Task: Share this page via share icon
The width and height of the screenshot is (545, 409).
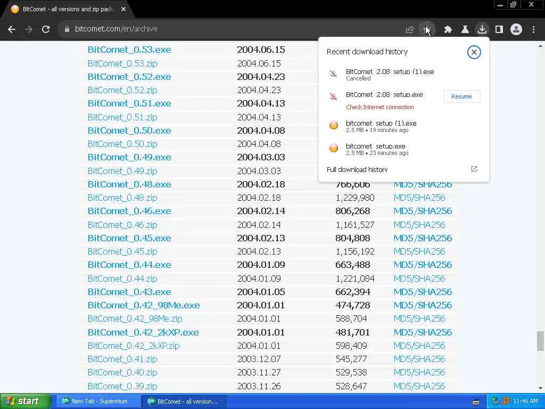Action: pos(410,30)
